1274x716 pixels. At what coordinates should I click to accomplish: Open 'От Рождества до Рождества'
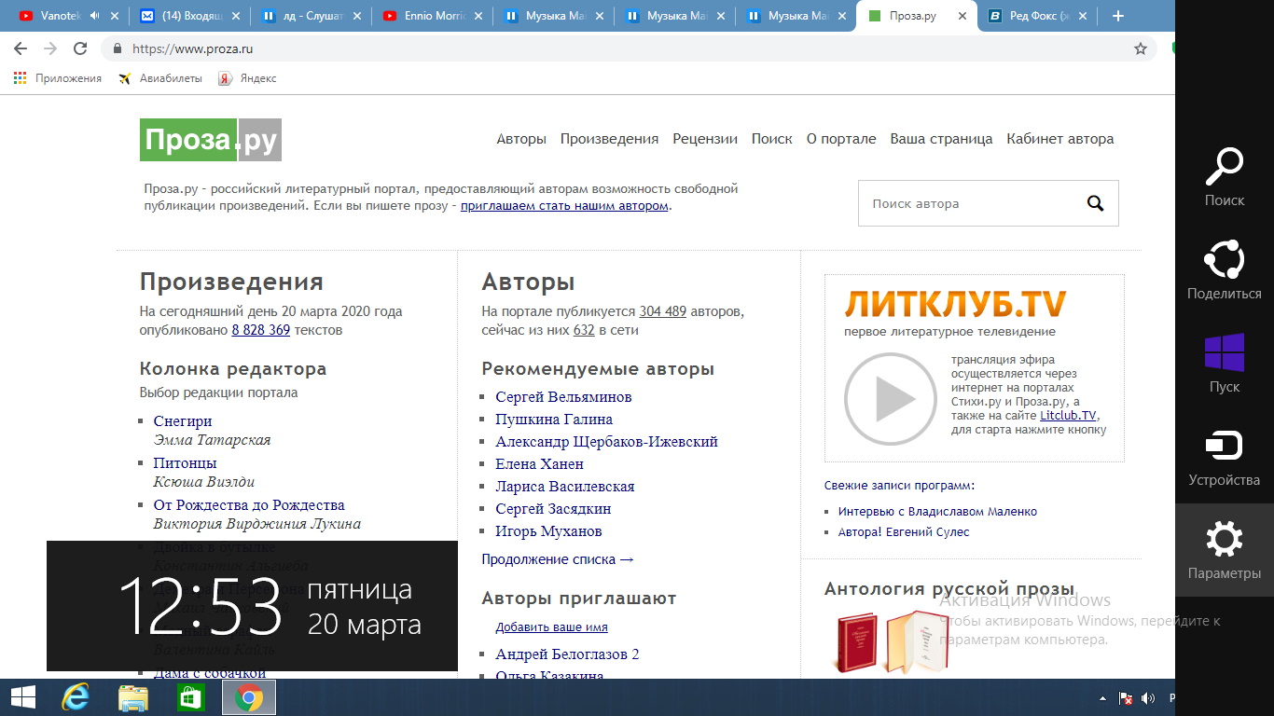point(249,505)
